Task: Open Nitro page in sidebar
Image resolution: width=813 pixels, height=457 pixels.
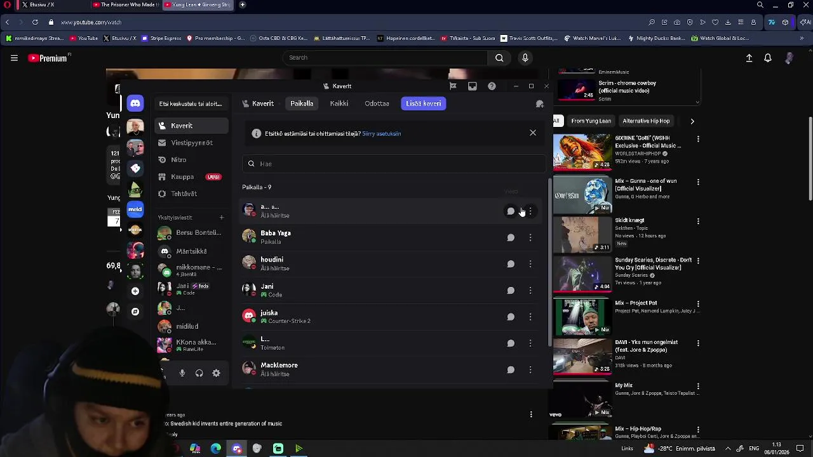Action: (191, 160)
